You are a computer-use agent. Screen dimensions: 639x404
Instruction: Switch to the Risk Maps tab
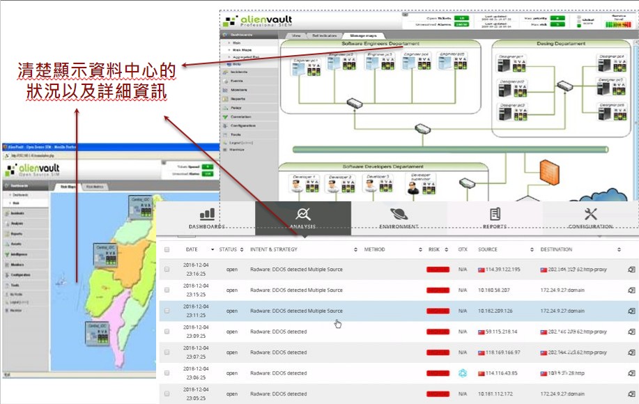[x=68, y=187]
